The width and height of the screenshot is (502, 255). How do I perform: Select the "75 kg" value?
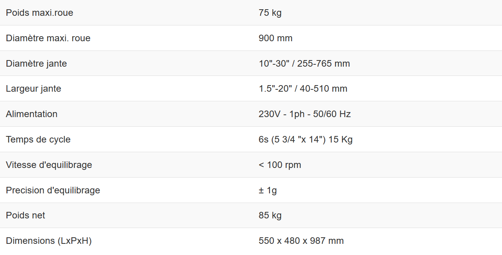[x=270, y=13]
